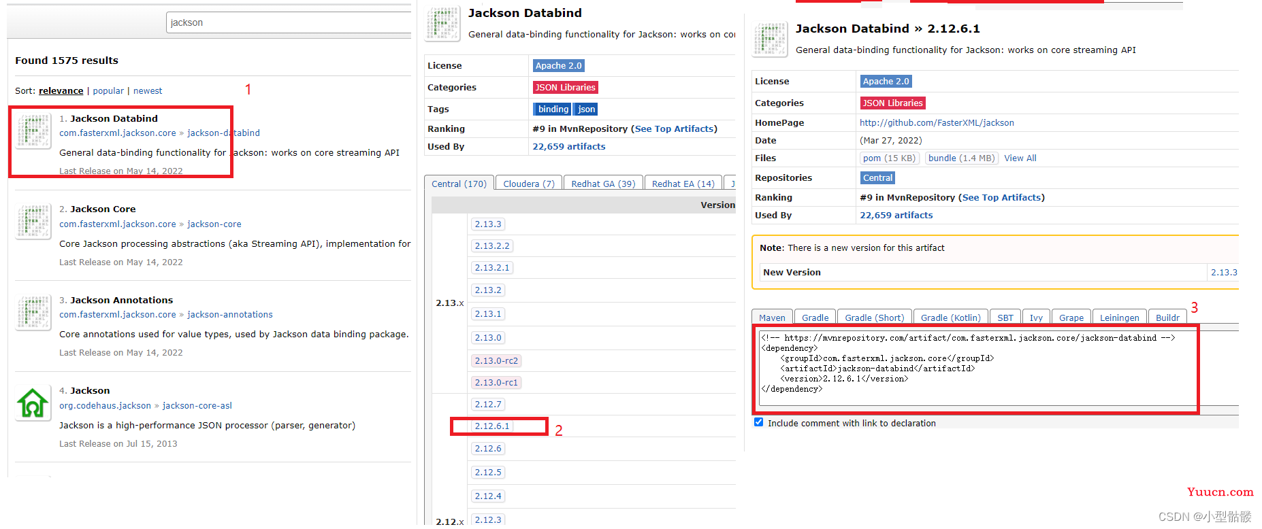The width and height of the screenshot is (1262, 529).
Task: Click the Central repository badge
Action: [877, 177]
